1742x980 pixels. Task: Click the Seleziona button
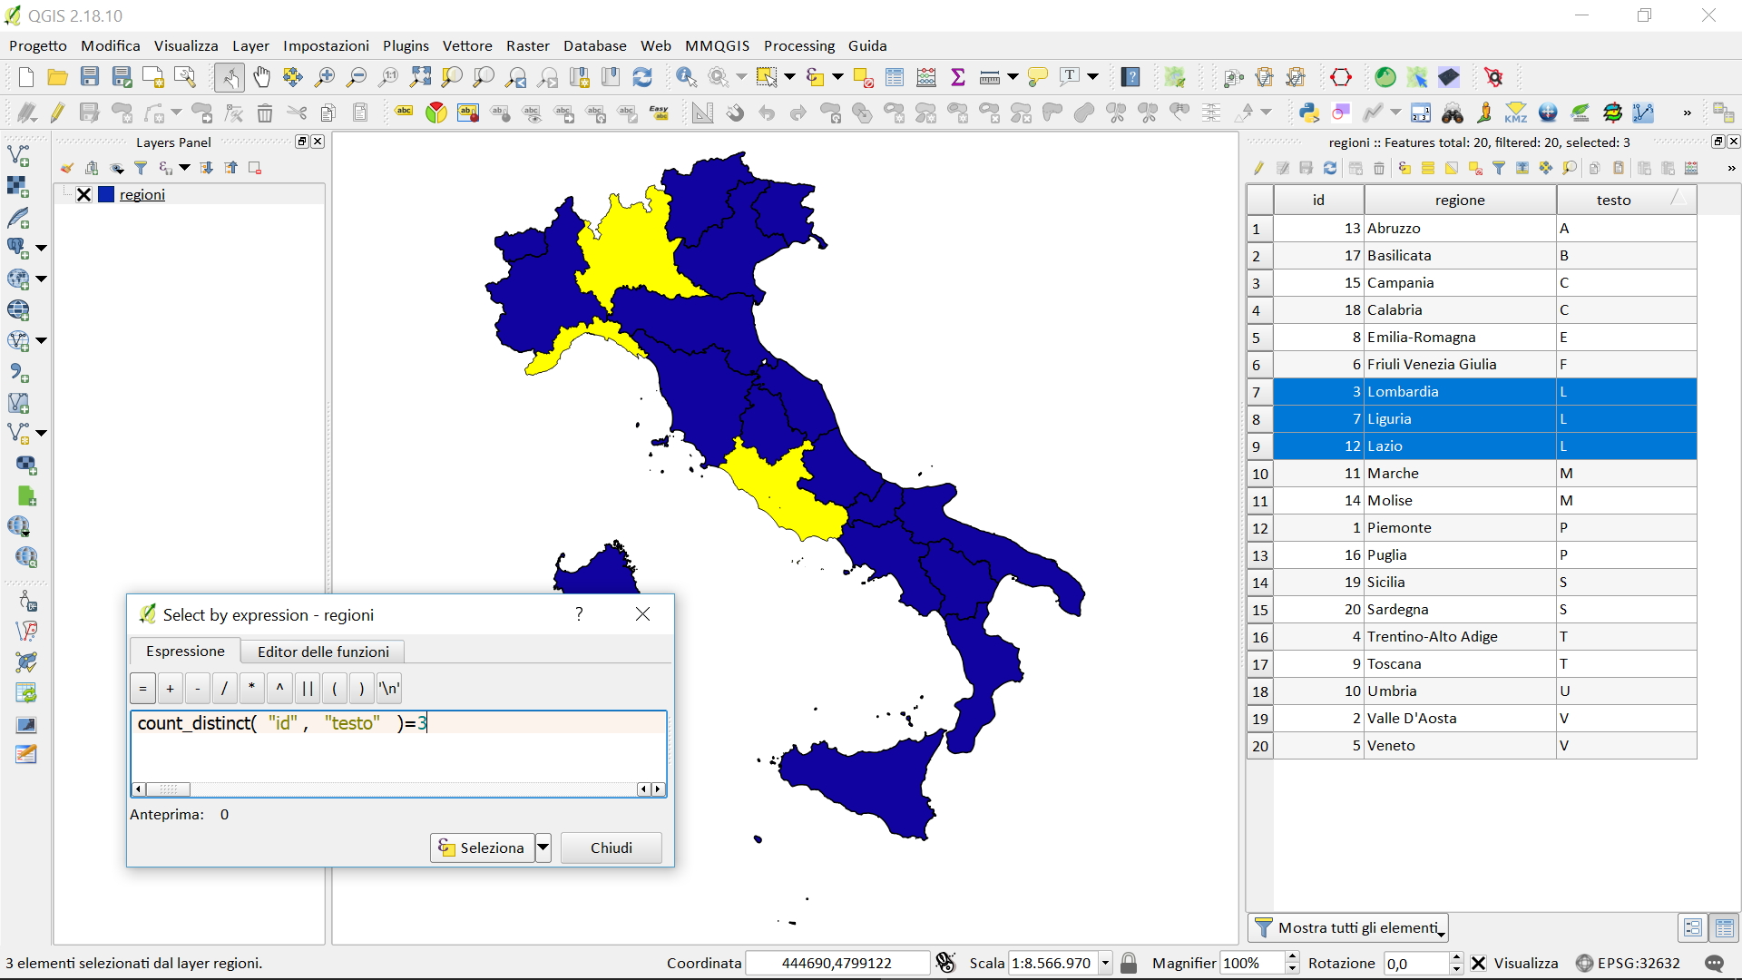pos(482,848)
